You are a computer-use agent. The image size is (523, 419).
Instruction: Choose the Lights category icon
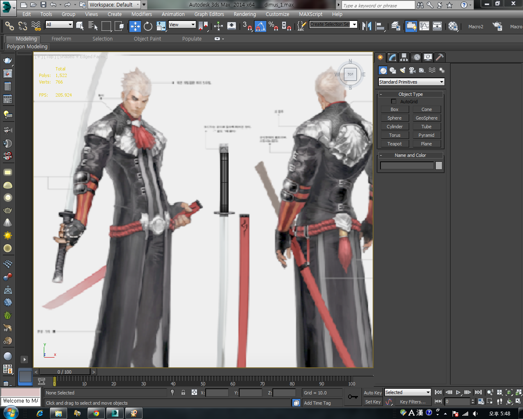click(403, 70)
